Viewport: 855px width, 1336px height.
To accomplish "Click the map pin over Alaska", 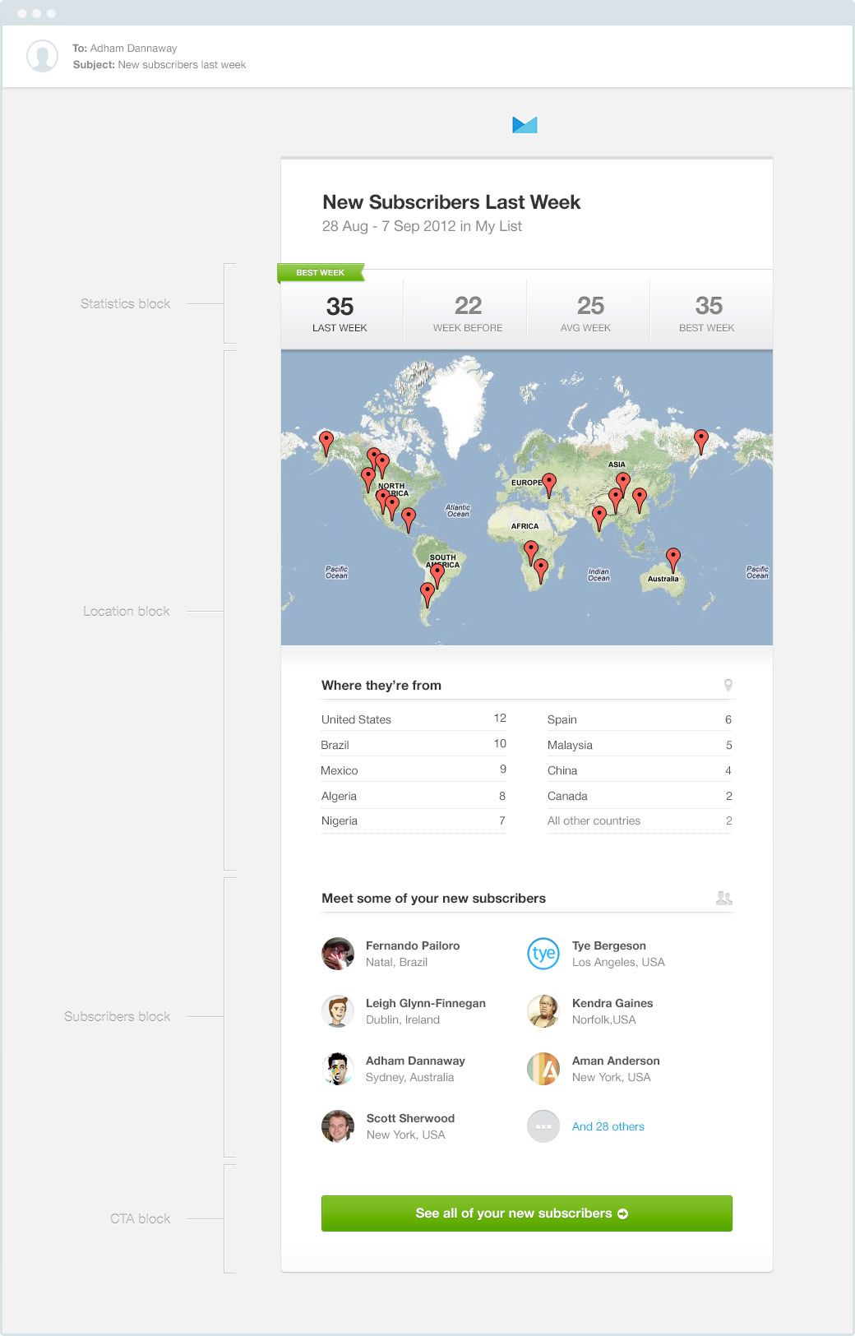I will coord(326,443).
